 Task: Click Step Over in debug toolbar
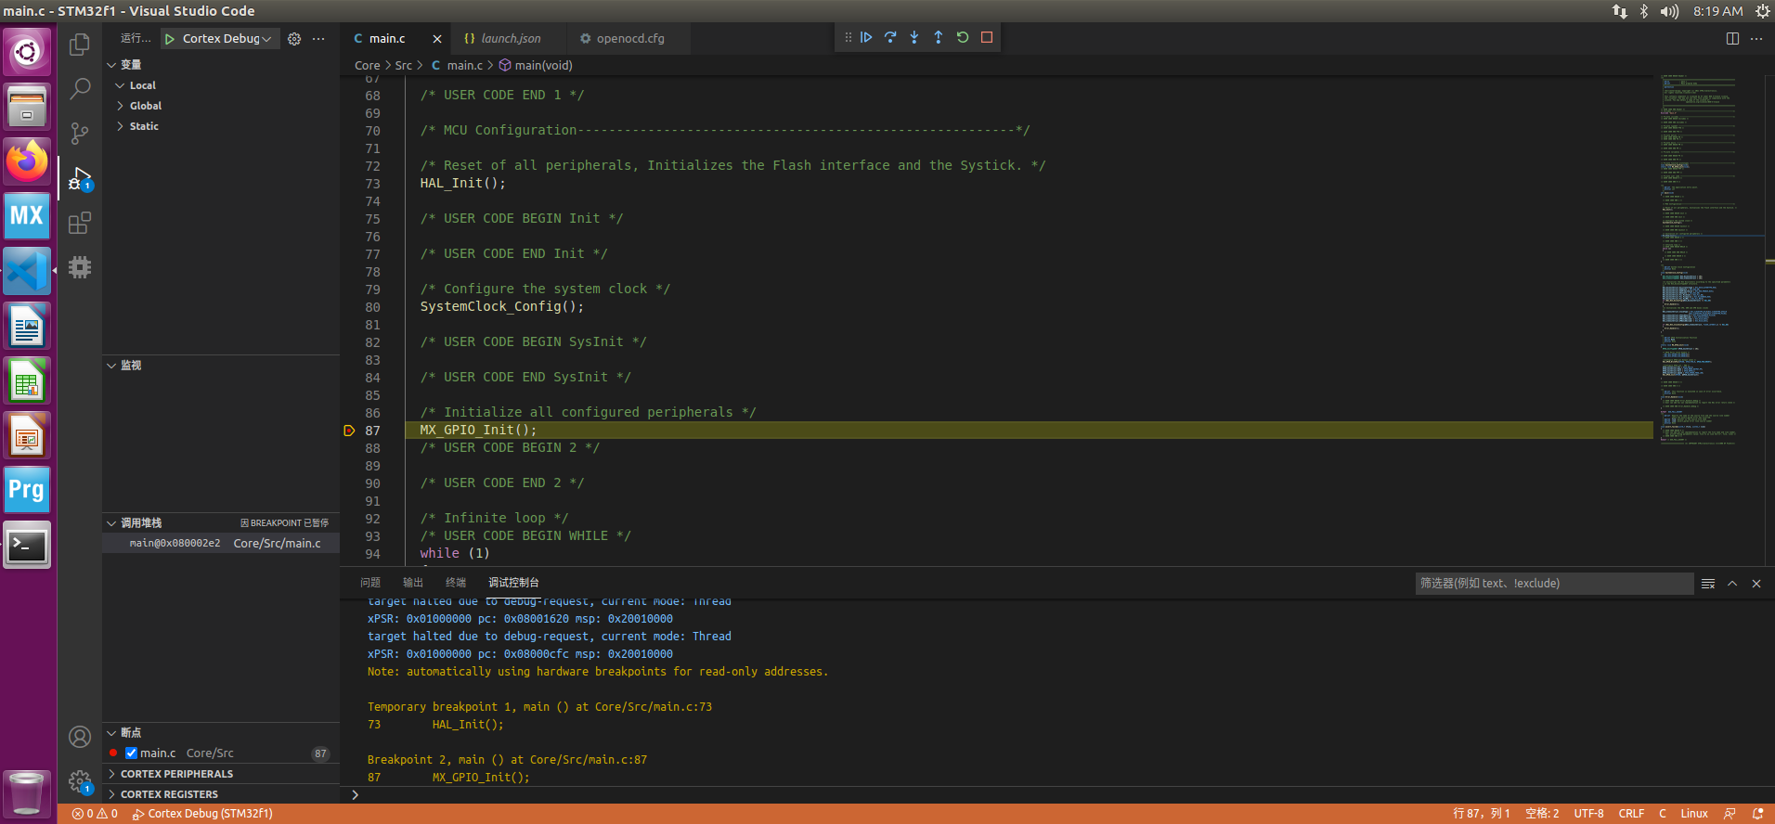point(890,37)
